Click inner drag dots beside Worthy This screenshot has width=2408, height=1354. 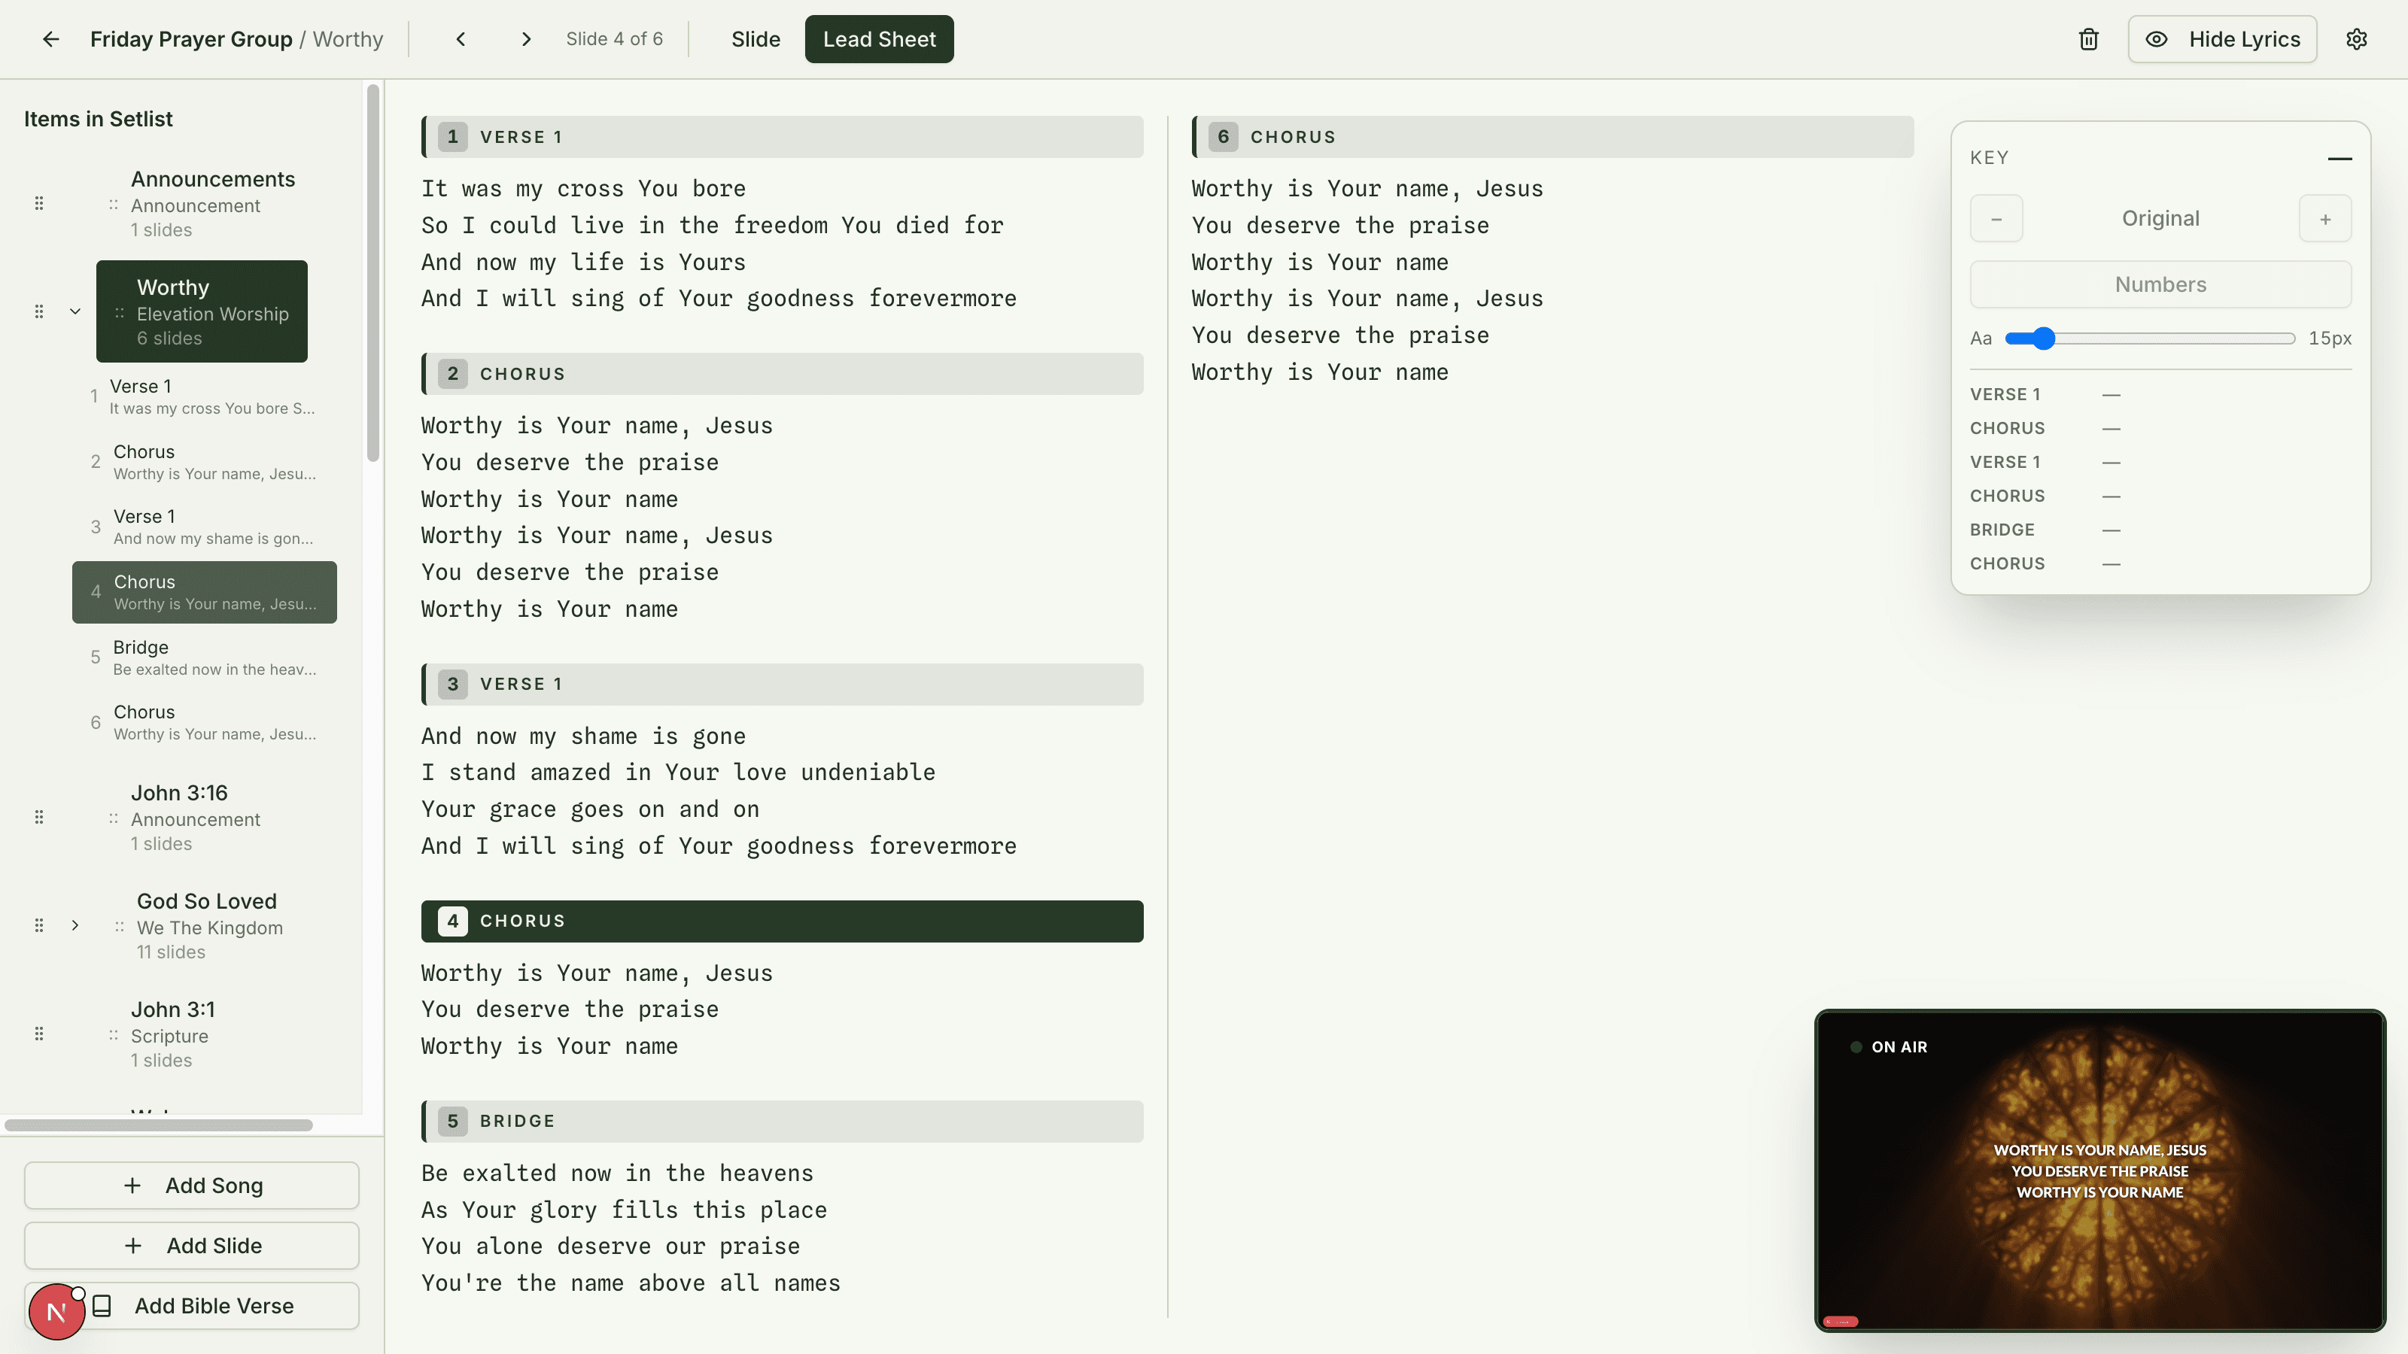(x=119, y=313)
